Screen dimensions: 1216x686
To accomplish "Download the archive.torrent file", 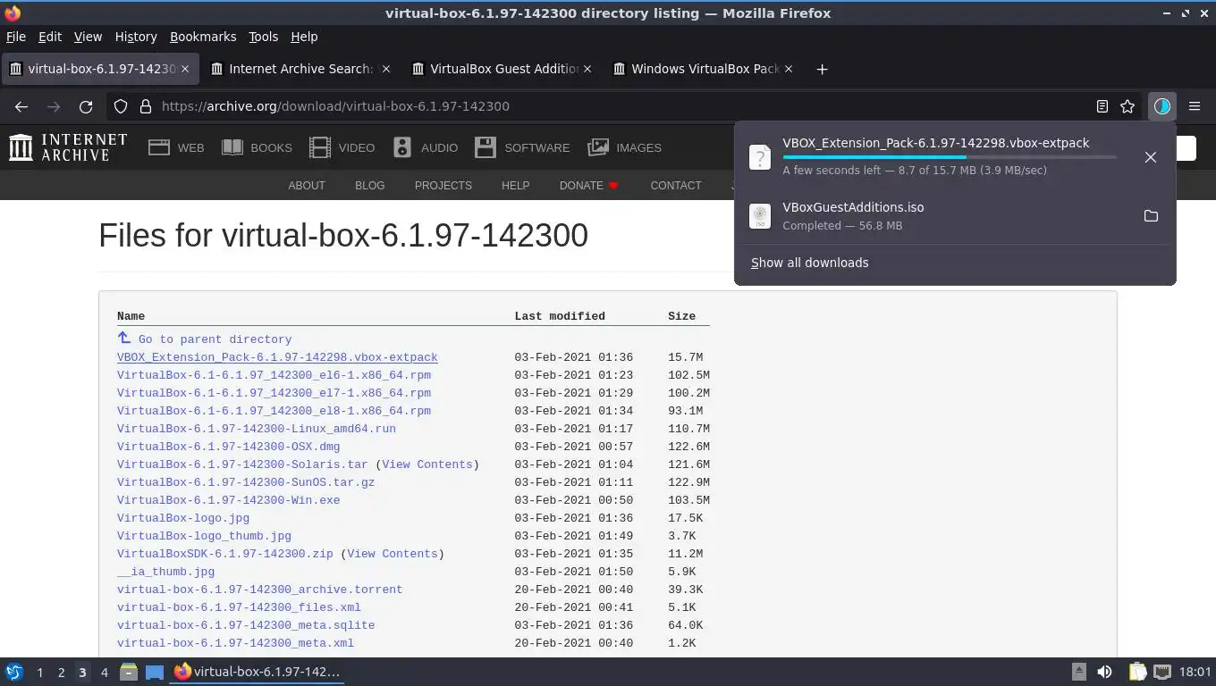I will tap(259, 590).
